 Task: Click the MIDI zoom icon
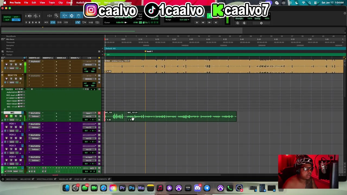[x=36, y=16]
